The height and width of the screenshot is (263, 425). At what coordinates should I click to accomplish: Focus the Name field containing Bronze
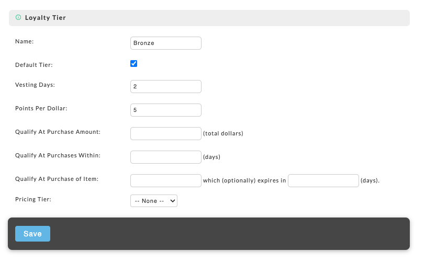tap(165, 43)
